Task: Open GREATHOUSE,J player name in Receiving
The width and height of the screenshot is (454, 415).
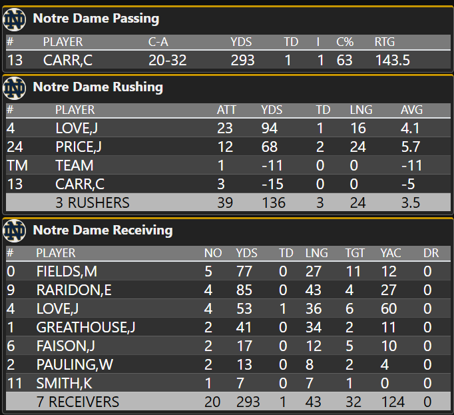Action: (x=86, y=327)
